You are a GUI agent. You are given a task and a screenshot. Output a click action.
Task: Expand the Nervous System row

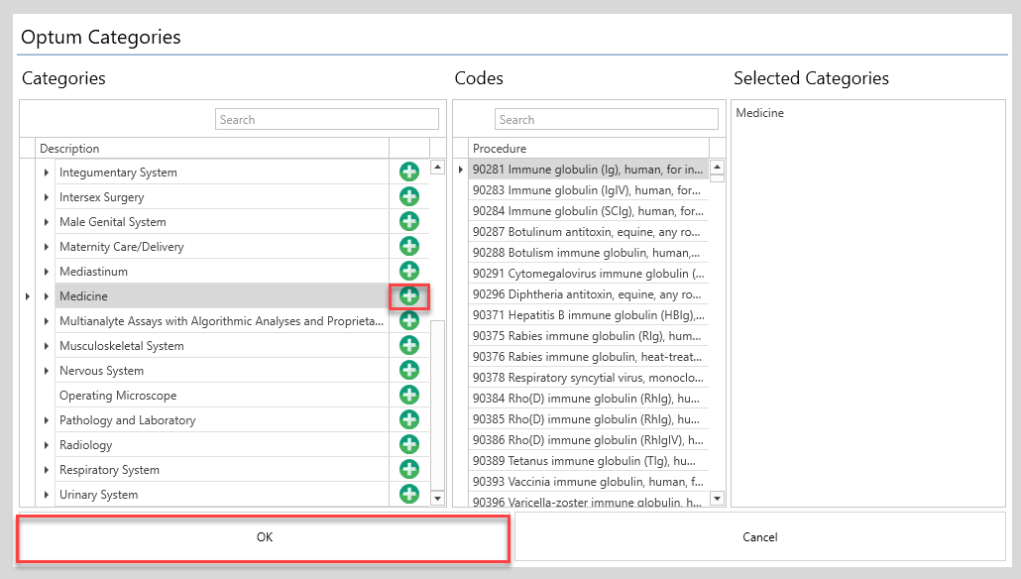click(x=47, y=371)
